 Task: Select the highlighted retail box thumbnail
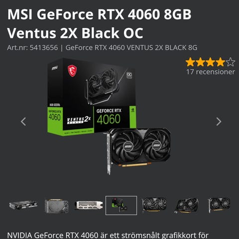(121, 205)
